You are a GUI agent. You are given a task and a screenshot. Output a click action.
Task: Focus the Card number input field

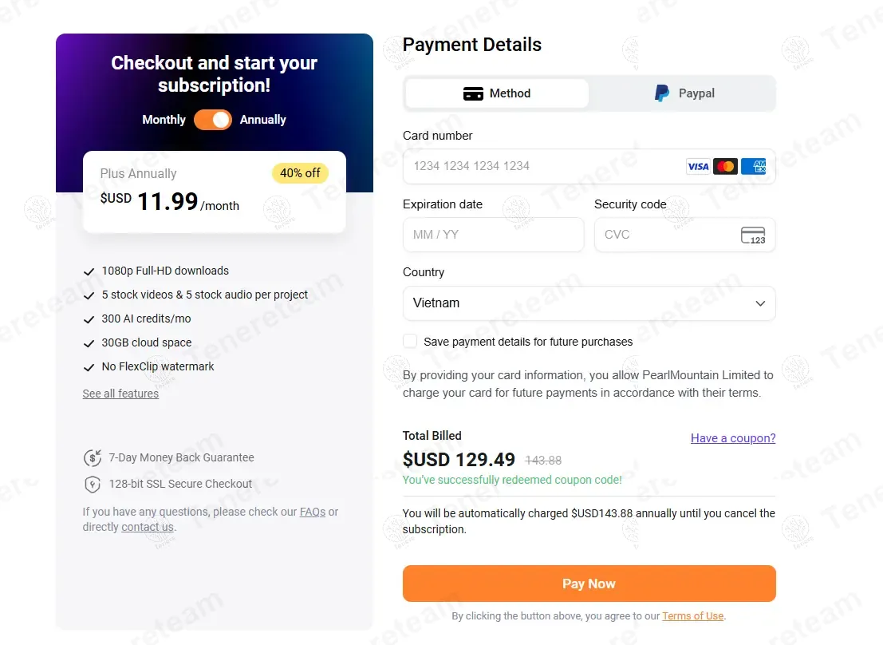pyautogui.click(x=542, y=166)
